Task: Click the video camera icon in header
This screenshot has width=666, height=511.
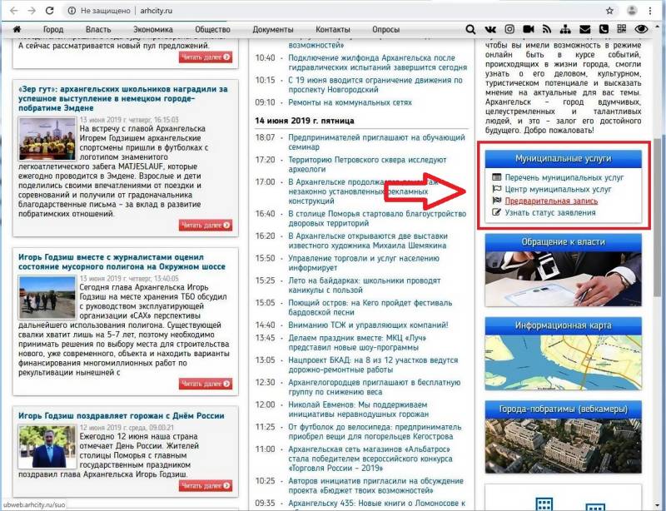Action: tap(529, 30)
